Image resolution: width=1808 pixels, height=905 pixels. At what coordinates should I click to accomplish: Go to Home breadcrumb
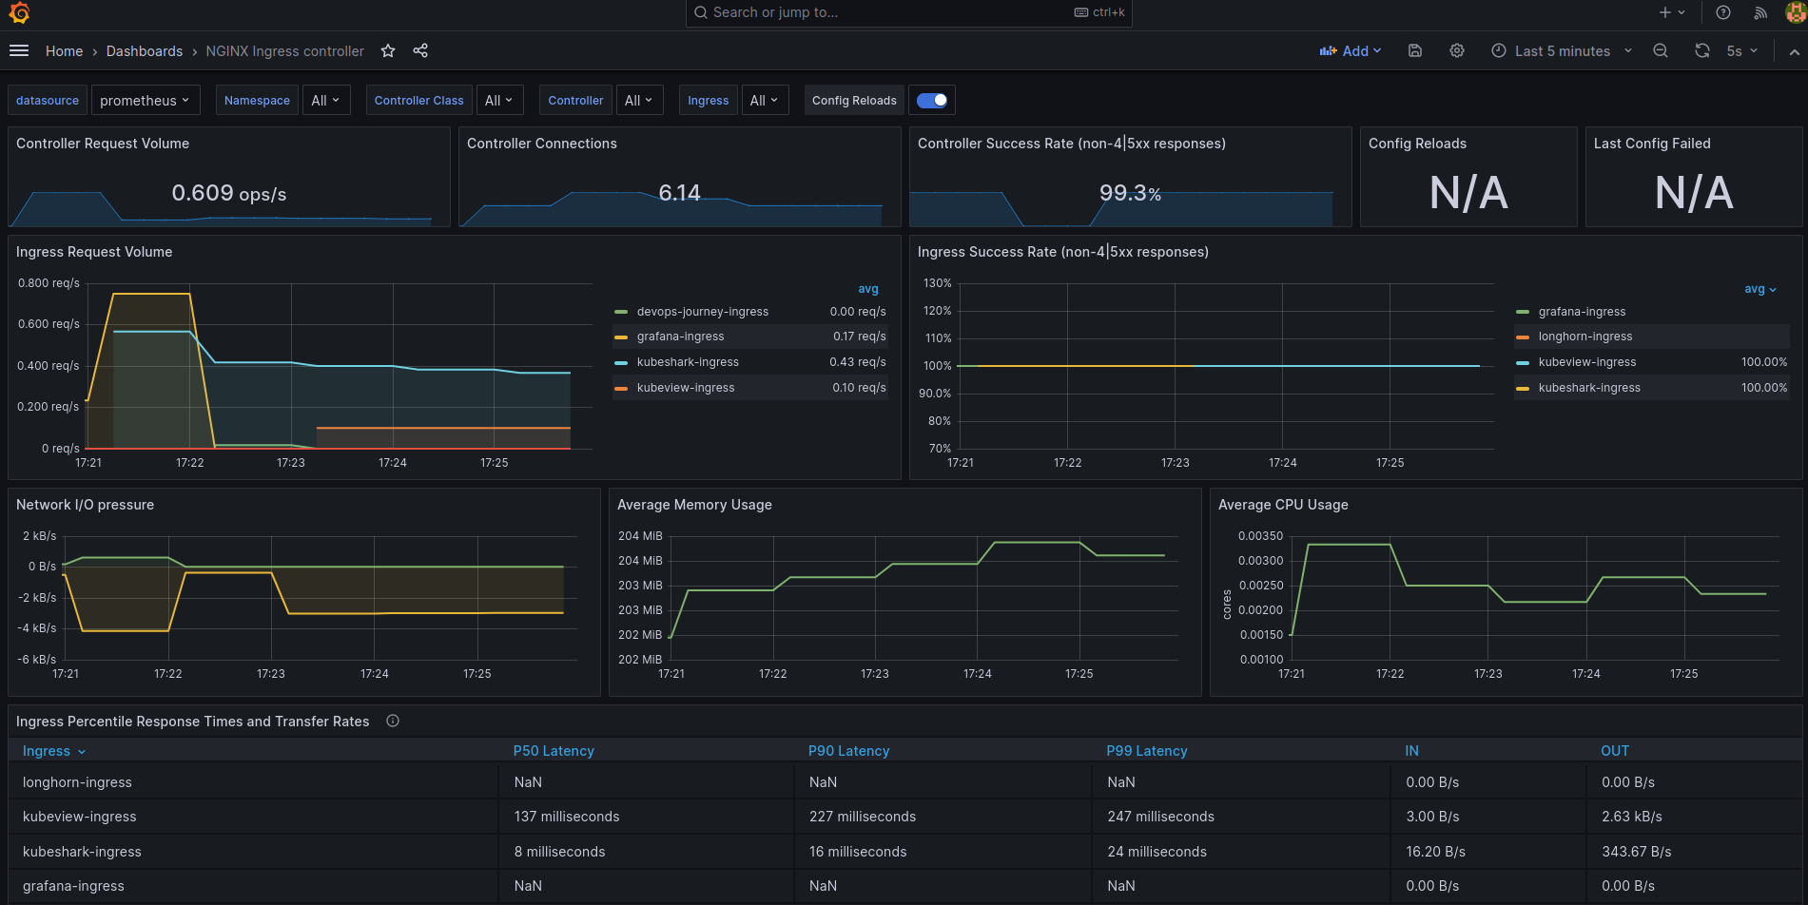pyautogui.click(x=64, y=51)
